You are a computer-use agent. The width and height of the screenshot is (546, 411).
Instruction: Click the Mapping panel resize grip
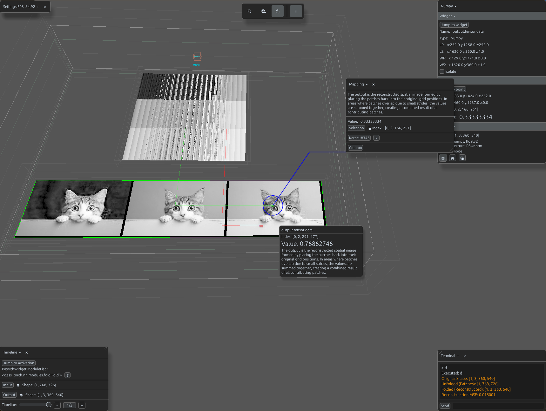tap(451, 150)
